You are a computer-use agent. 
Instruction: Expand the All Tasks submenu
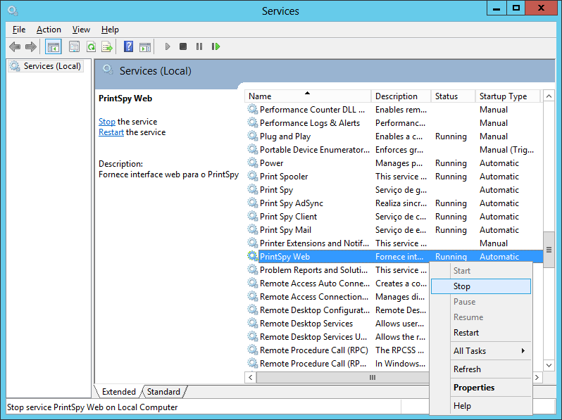pyautogui.click(x=480, y=350)
